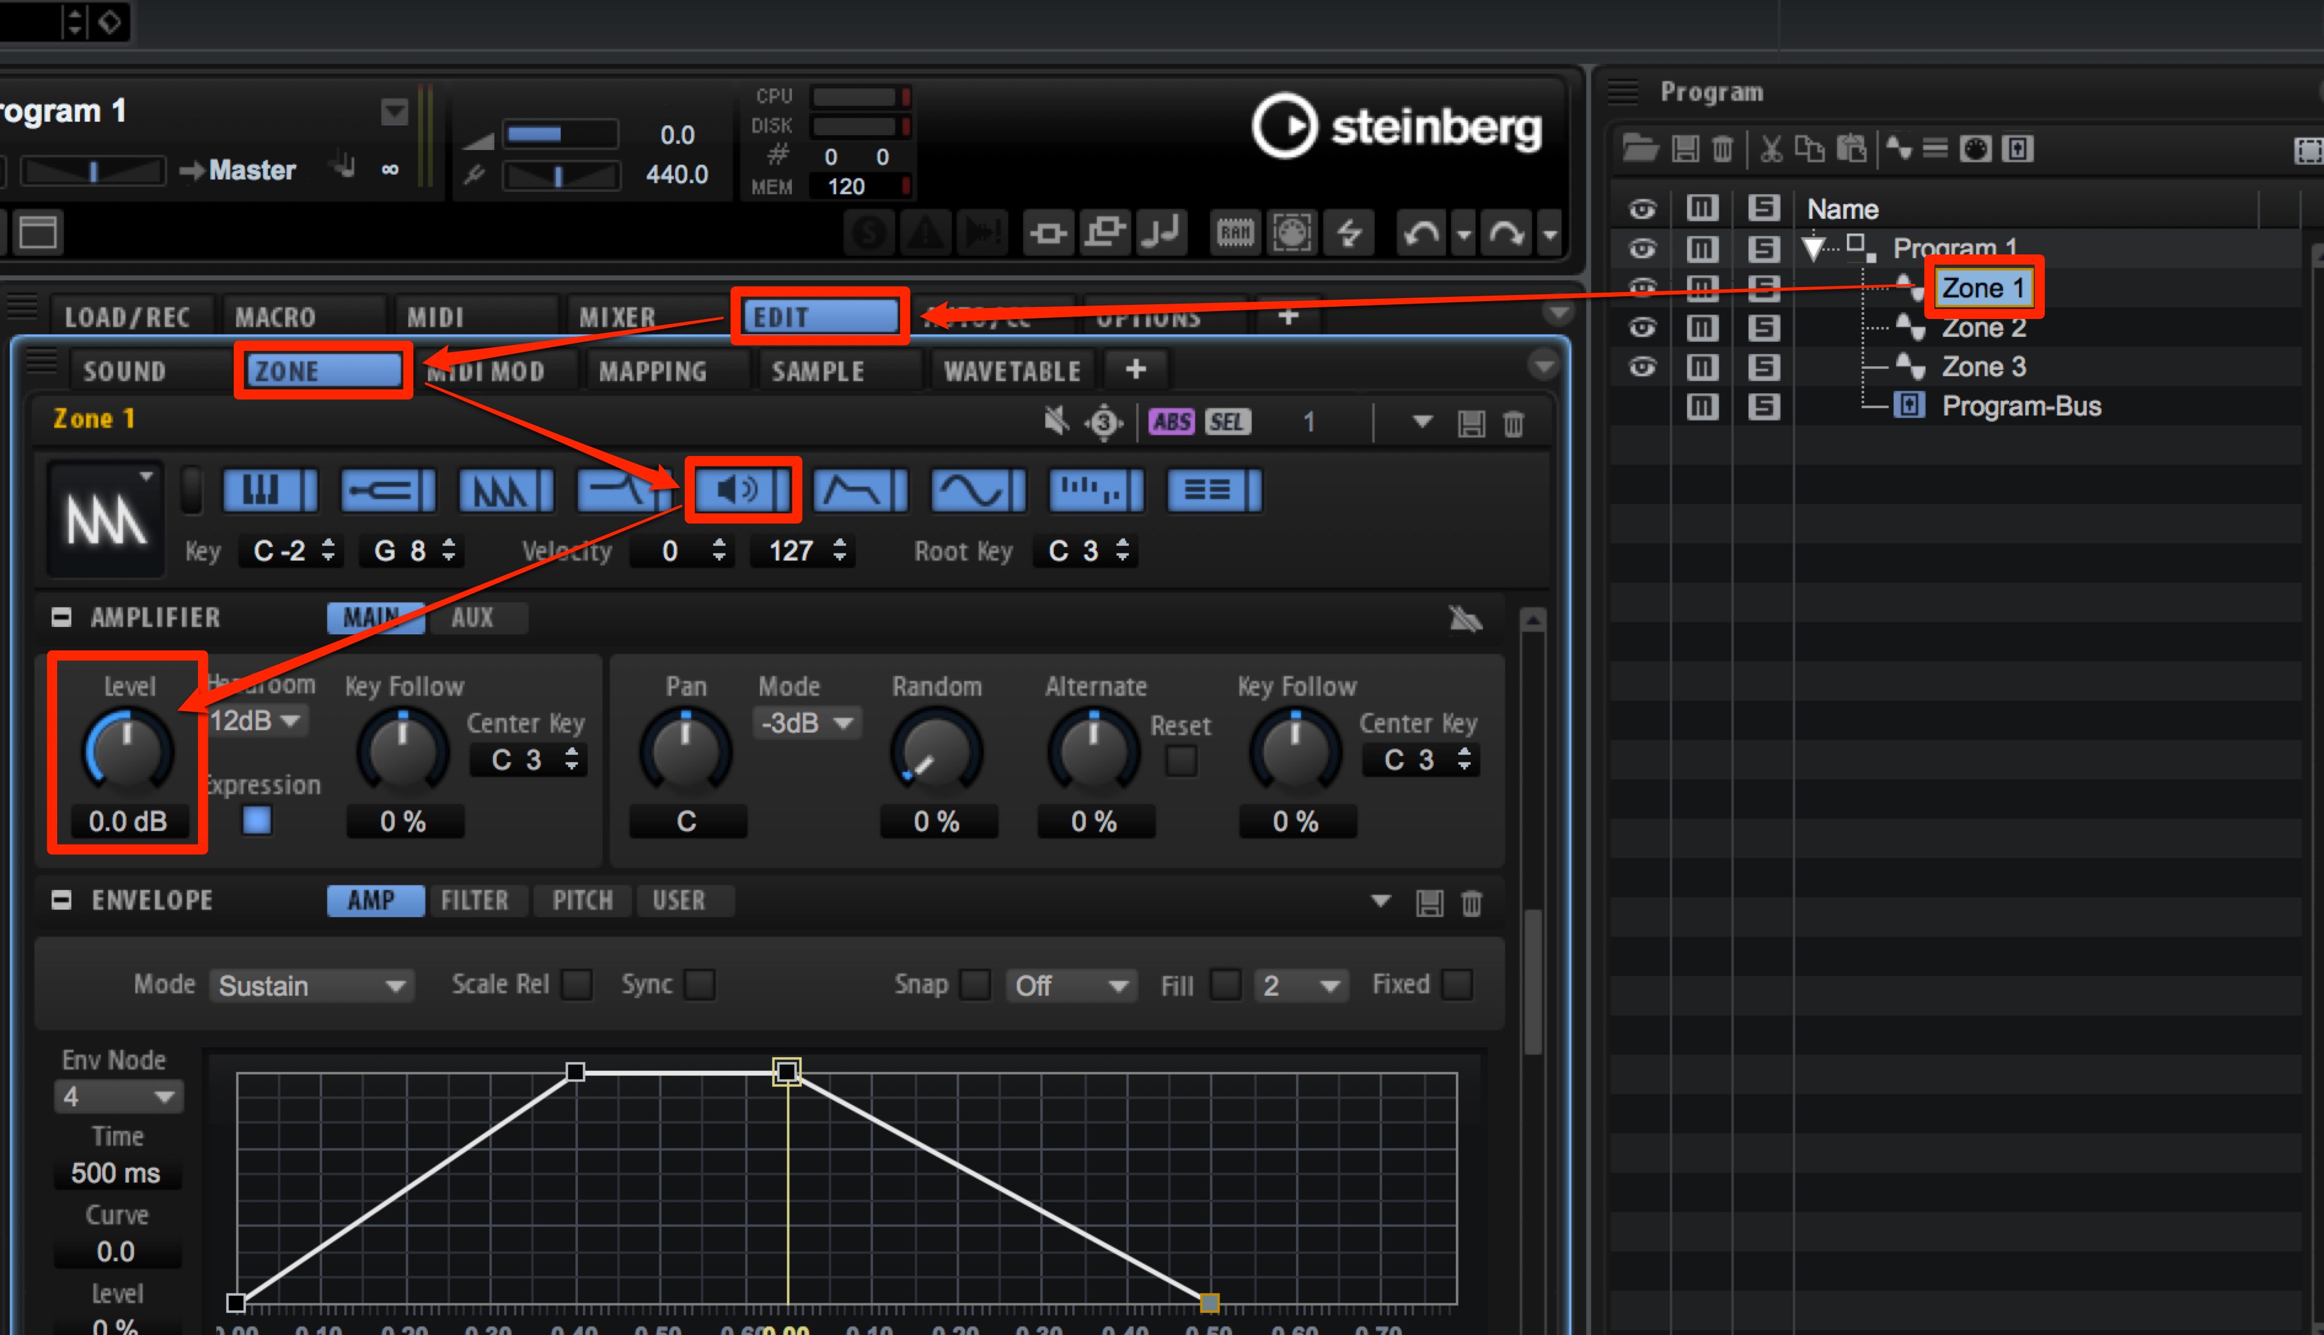Collapse the Program 1 tree node
2324x1335 pixels.
[1813, 248]
